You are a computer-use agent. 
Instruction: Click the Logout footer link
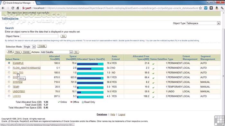click(122, 114)
